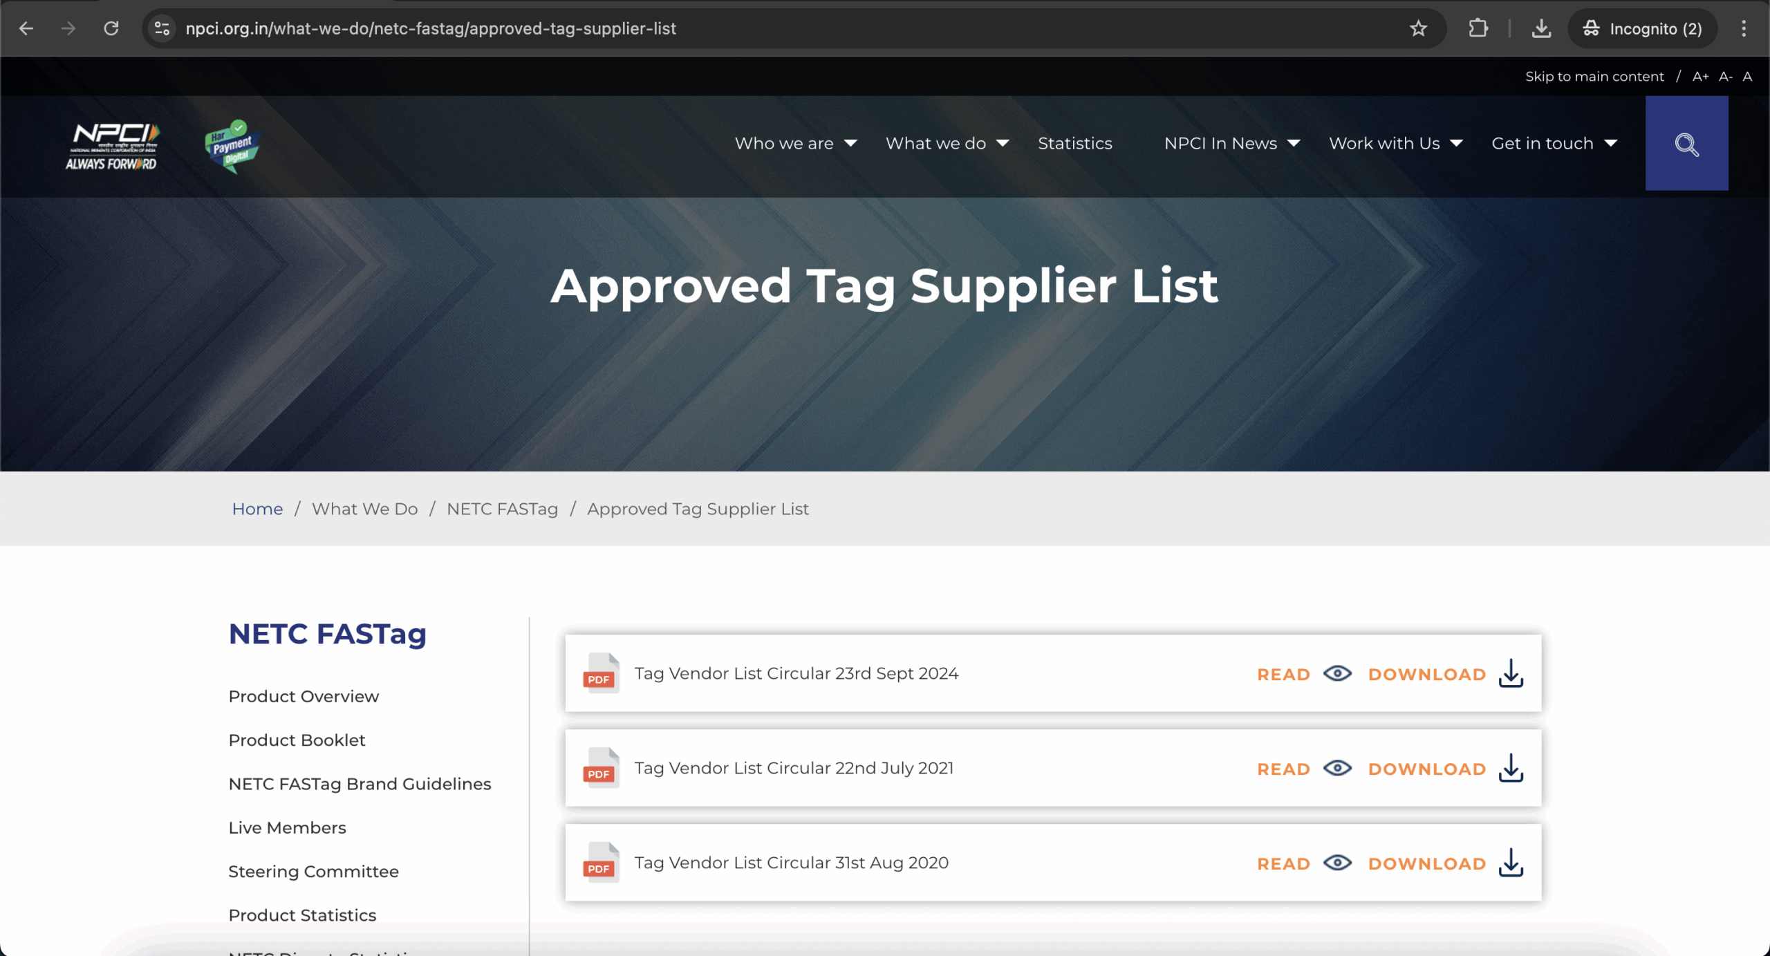
Task: Toggle READ preview for the 22nd July 2021 circular
Action: coord(1283,769)
